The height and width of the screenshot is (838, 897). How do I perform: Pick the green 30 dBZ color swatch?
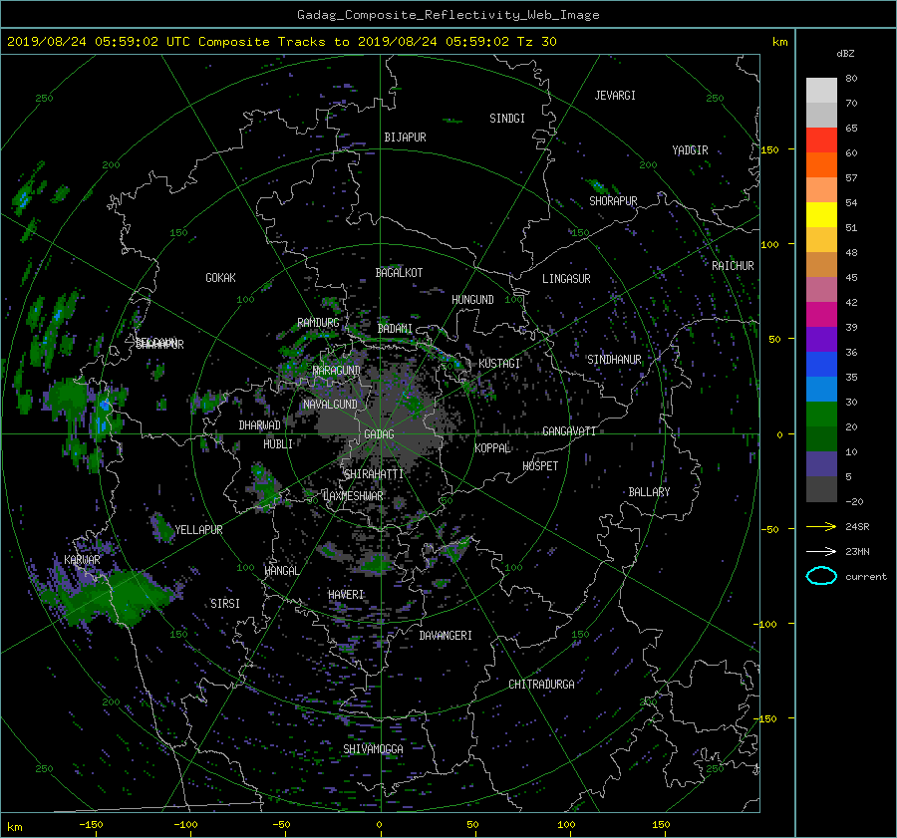tap(821, 414)
